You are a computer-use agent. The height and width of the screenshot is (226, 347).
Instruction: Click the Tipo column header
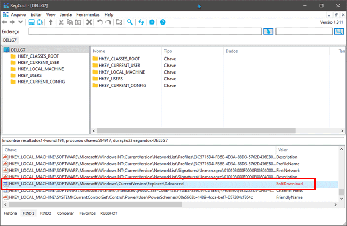point(168,51)
